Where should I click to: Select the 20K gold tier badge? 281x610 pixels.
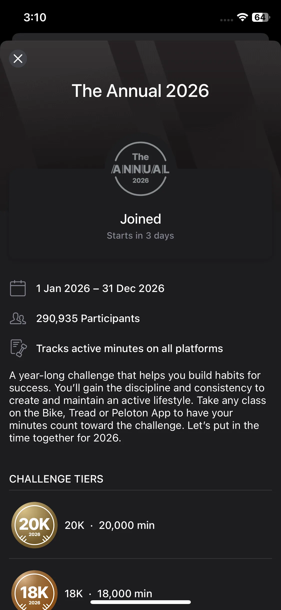(34, 525)
